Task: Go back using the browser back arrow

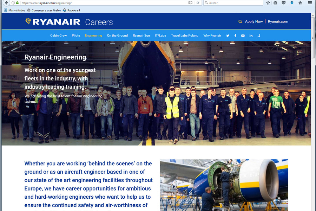Action: [x=6, y=3]
